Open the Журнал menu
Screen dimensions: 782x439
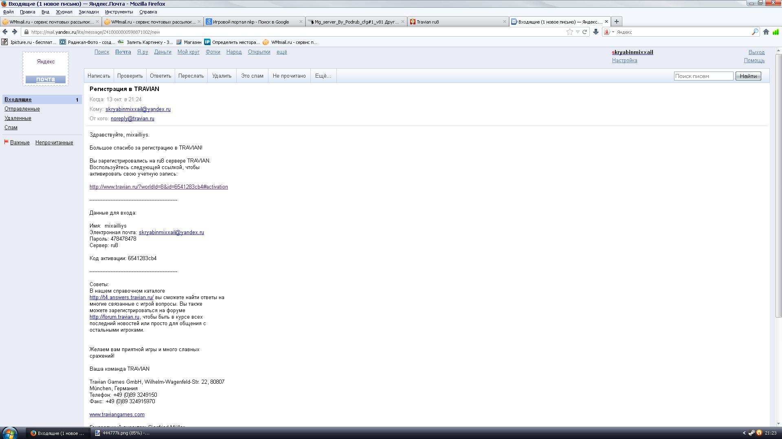(x=64, y=12)
